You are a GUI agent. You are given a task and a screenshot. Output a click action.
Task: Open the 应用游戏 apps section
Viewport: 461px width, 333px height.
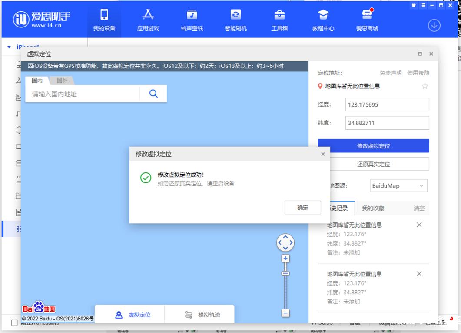pos(148,20)
